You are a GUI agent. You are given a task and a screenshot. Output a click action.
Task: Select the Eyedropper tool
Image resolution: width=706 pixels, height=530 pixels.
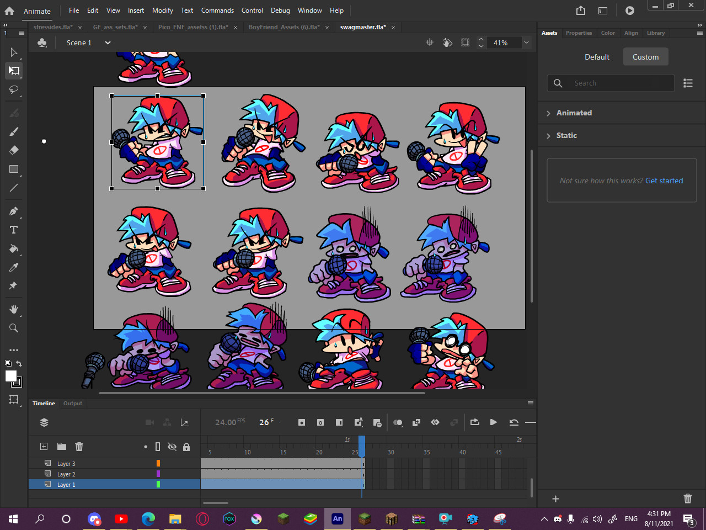click(14, 268)
